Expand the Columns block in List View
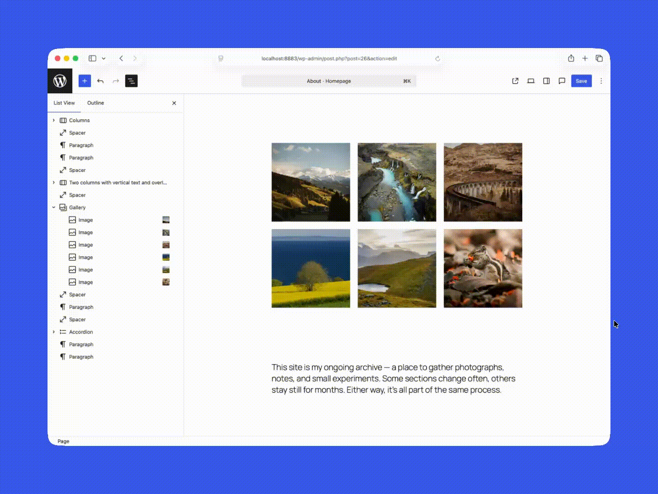658x494 pixels. [x=53, y=120]
